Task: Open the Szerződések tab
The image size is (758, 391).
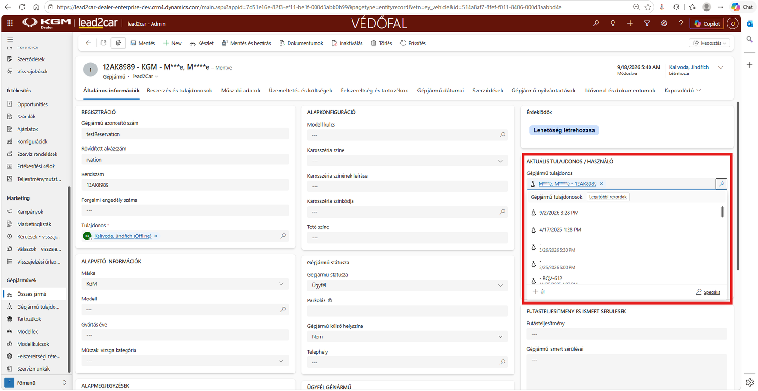Action: (x=487, y=91)
